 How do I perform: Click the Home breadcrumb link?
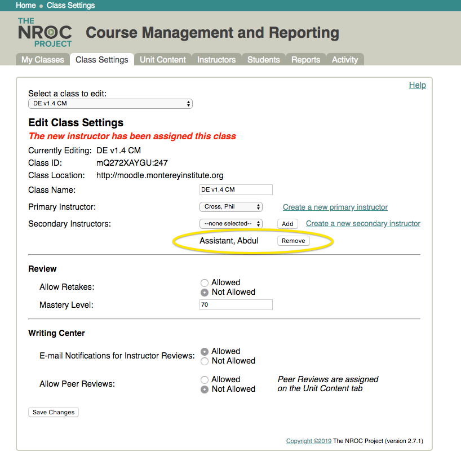click(x=26, y=6)
